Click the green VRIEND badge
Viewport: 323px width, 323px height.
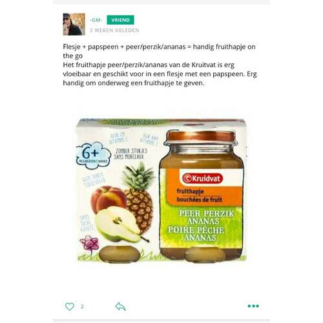pos(121,20)
